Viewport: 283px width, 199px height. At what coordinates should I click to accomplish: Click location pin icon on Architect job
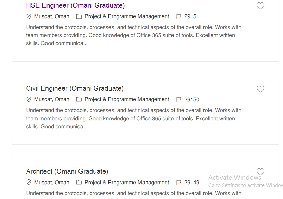click(x=29, y=183)
